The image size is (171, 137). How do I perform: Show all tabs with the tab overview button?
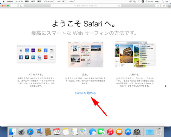(x=164, y=5)
